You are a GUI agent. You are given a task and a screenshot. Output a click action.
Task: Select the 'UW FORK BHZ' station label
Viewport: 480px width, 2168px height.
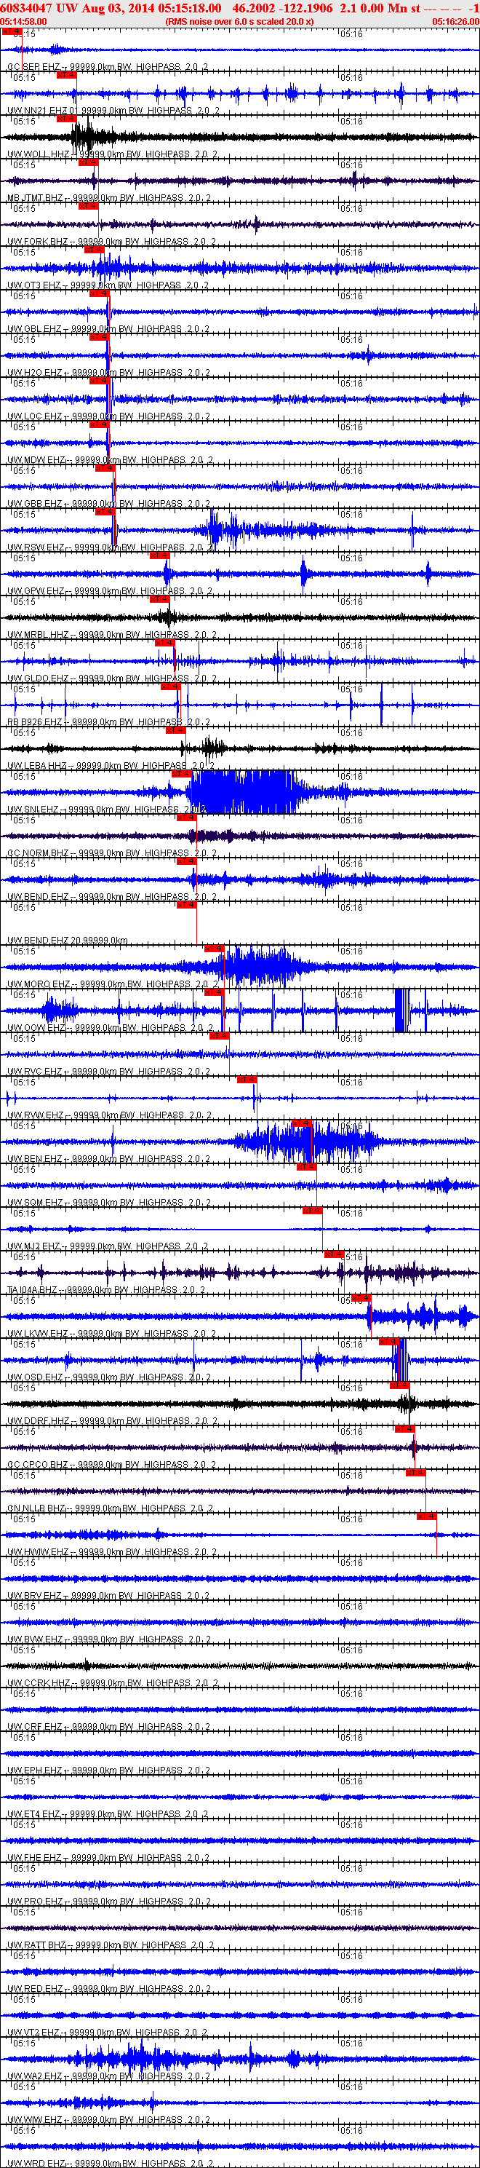tap(38, 242)
